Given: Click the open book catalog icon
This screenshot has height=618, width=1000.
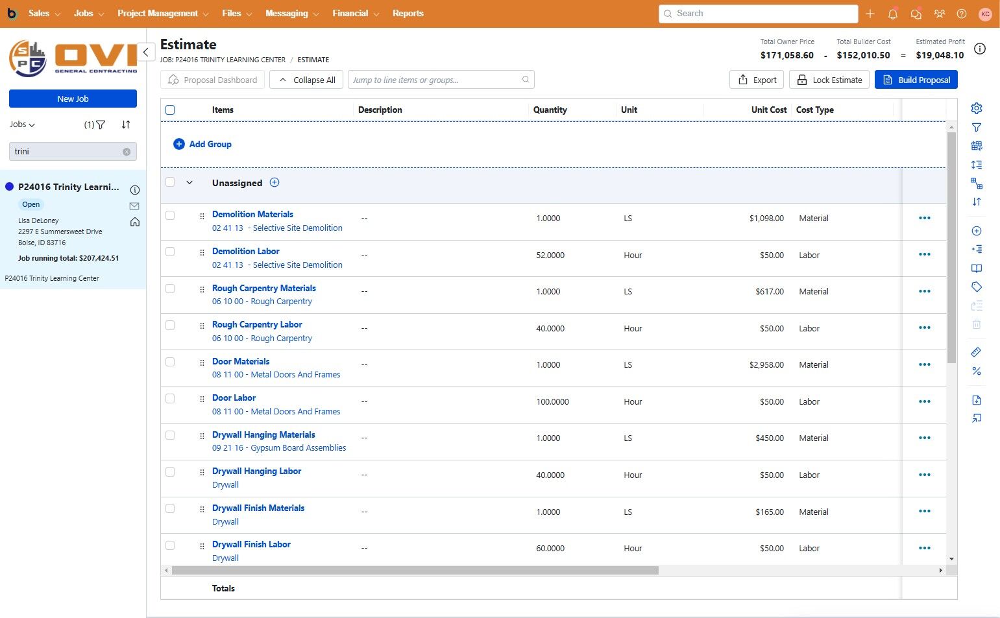Looking at the screenshot, I should tap(976, 268).
